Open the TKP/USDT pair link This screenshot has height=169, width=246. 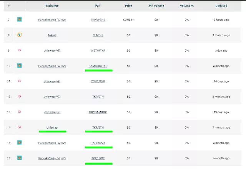[x=98, y=158]
